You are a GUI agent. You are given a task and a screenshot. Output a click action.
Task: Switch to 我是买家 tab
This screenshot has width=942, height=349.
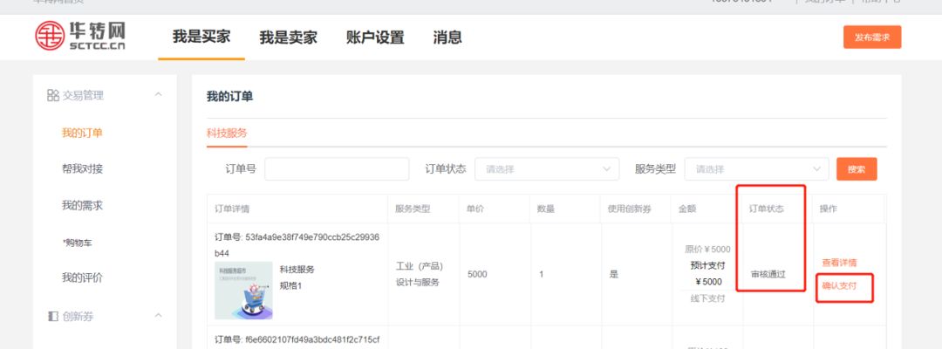[201, 37]
